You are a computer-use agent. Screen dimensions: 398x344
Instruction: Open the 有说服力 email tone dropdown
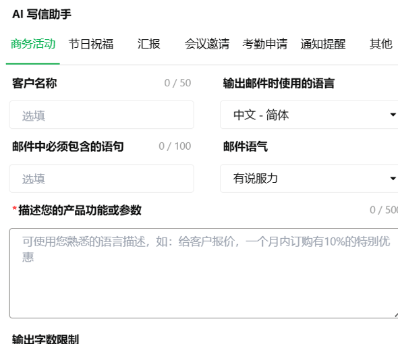tap(309, 179)
